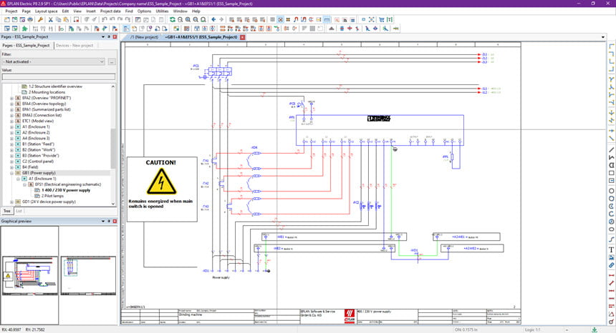Open the Project data menu
This screenshot has height=333, width=616.
pyautogui.click(x=110, y=11)
